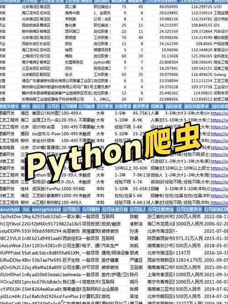Open the link in the 3-8K row

(219, 127)
